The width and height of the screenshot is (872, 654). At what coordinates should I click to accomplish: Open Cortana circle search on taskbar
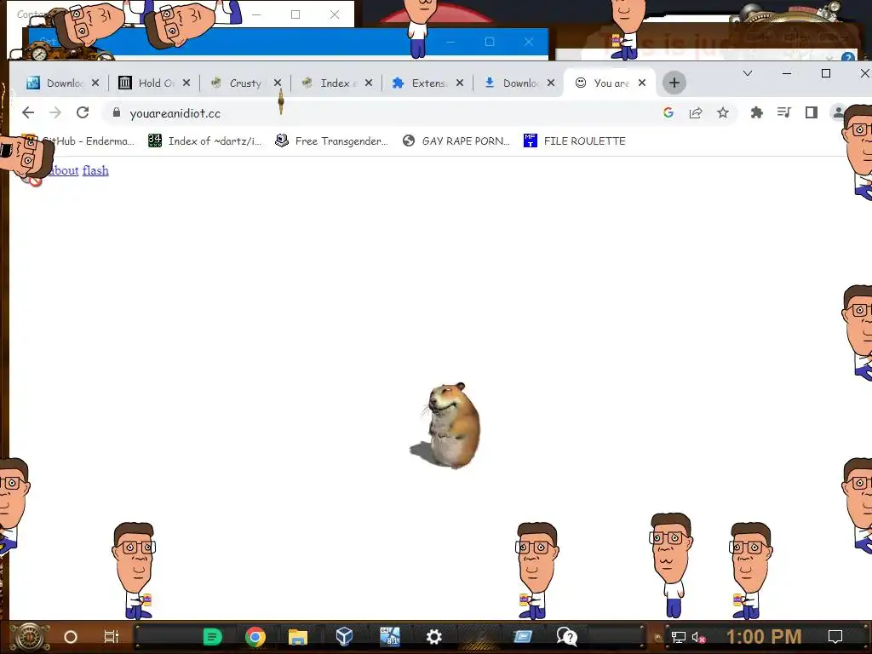(71, 637)
